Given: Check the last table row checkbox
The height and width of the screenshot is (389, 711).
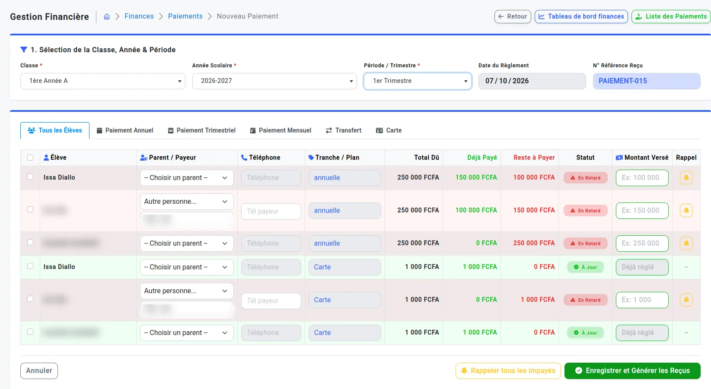Looking at the screenshot, I should point(30,332).
